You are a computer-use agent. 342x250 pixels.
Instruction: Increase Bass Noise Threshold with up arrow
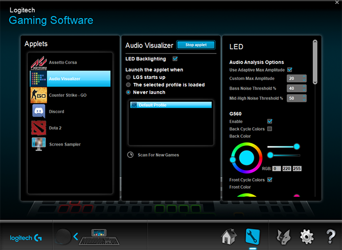[x=304, y=87]
